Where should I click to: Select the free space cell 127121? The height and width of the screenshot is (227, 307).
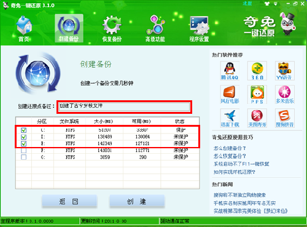coord(142,143)
